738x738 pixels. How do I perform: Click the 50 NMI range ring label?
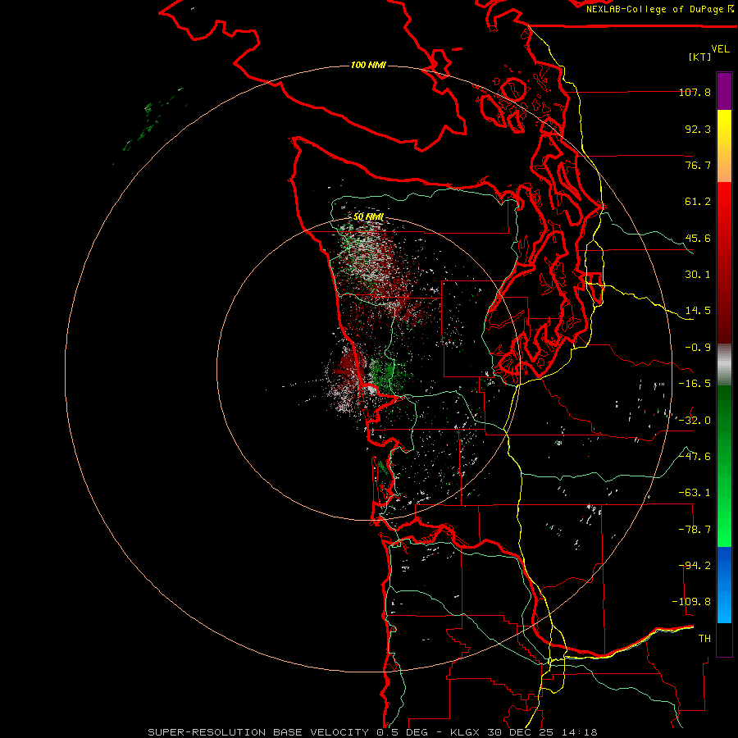[x=368, y=217]
